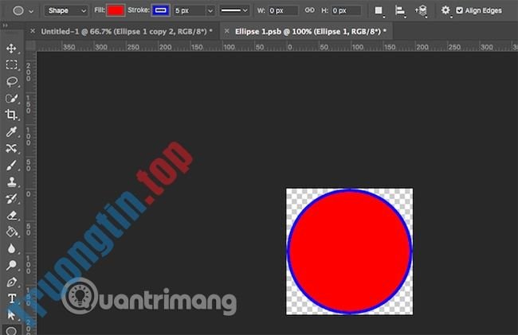Screen dimensions: 518x335
Task: Select the Dodge tool
Action: click(x=12, y=265)
